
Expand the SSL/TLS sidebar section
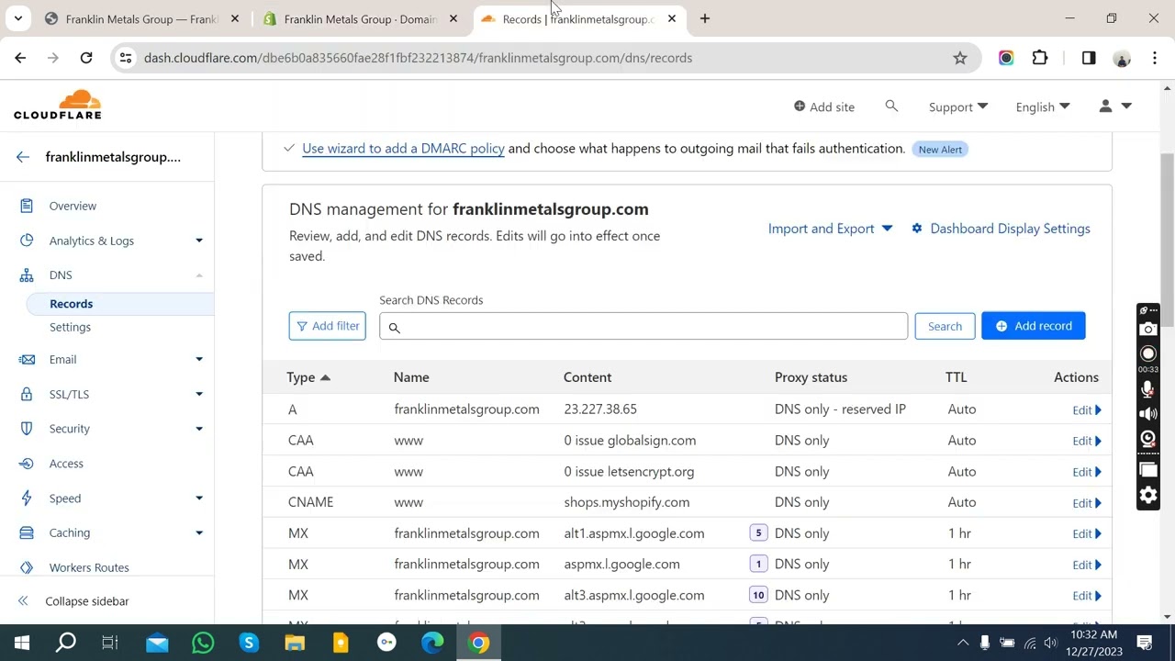pyautogui.click(x=199, y=394)
